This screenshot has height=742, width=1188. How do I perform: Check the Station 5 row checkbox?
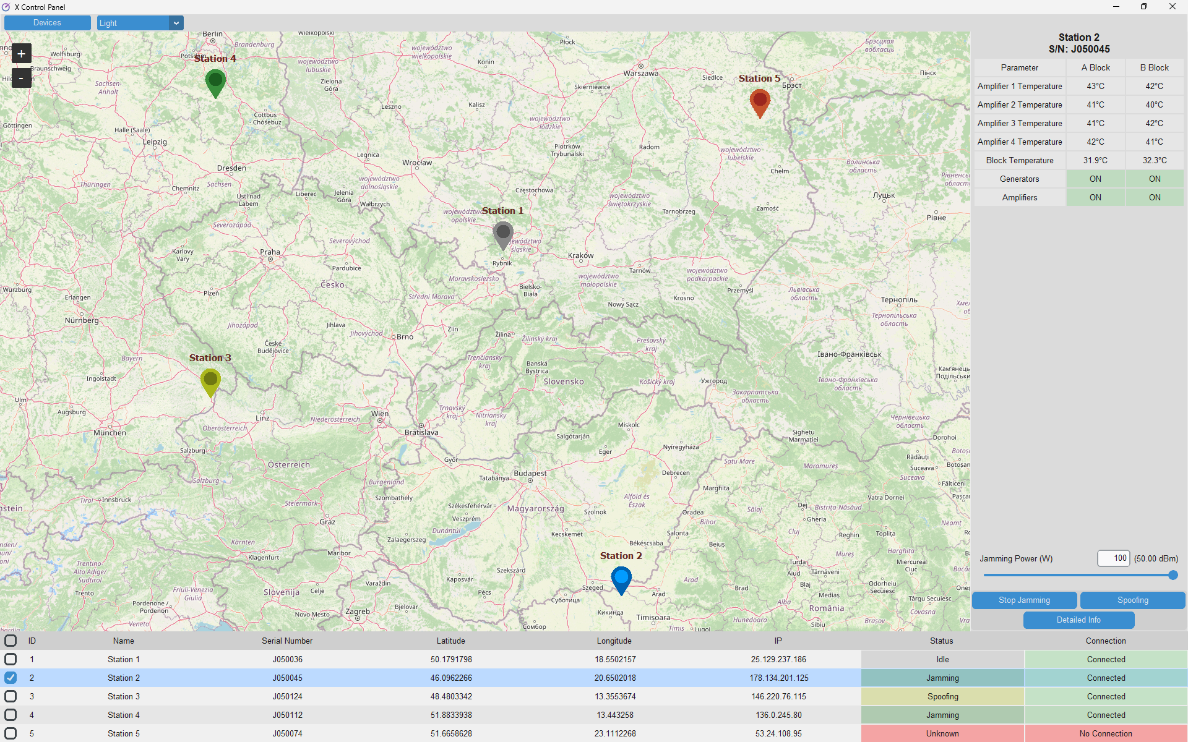[x=11, y=733]
